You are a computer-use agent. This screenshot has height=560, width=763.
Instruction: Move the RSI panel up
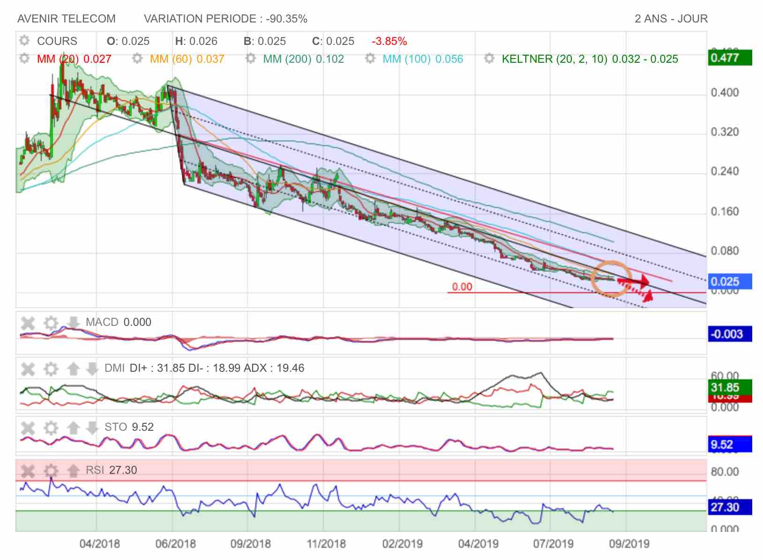[x=73, y=471]
